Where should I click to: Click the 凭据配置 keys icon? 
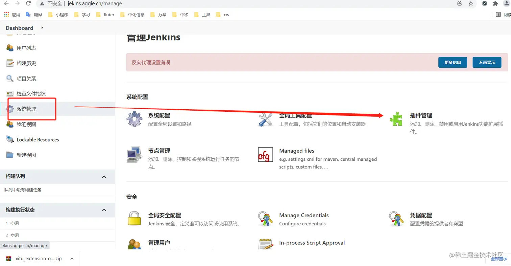(x=396, y=219)
